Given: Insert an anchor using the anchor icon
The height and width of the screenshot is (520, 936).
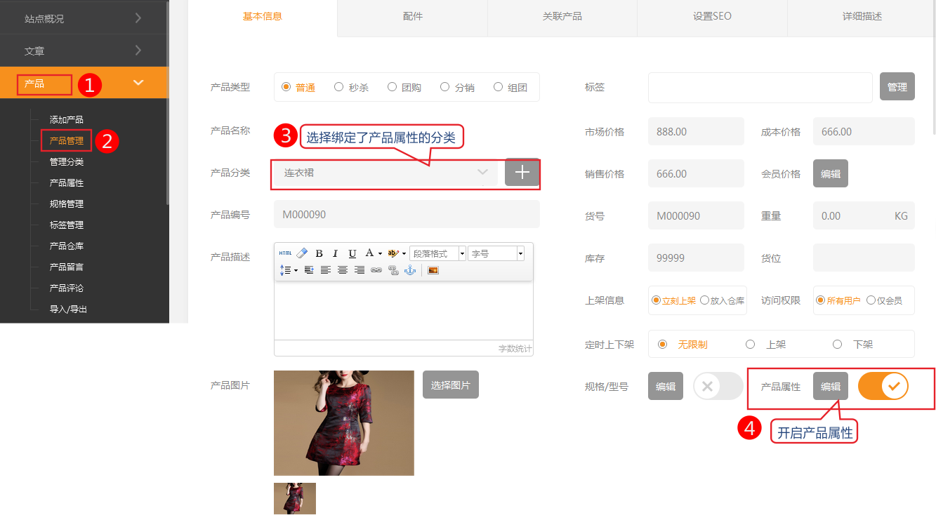Looking at the screenshot, I should click(x=410, y=270).
